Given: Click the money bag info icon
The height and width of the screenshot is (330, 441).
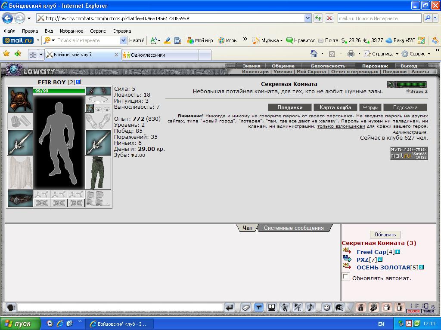Looking at the screenshot, I should [361, 308].
